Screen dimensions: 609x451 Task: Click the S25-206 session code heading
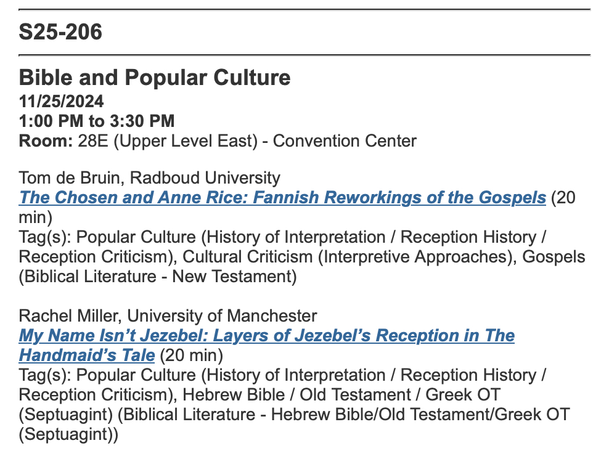60,32
